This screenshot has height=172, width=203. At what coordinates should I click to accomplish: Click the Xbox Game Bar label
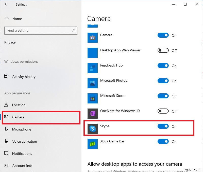[x=112, y=141]
